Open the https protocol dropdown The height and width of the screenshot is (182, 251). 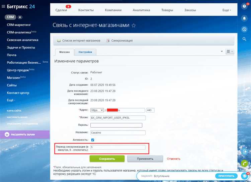point(97,110)
